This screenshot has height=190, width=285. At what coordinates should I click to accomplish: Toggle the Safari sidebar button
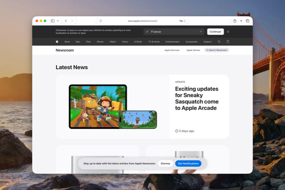click(53, 21)
